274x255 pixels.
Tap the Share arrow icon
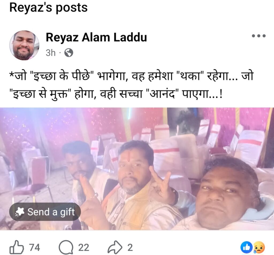(x=115, y=247)
